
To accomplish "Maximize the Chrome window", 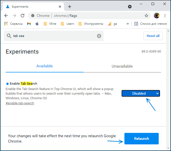I will click(x=153, y=4).
